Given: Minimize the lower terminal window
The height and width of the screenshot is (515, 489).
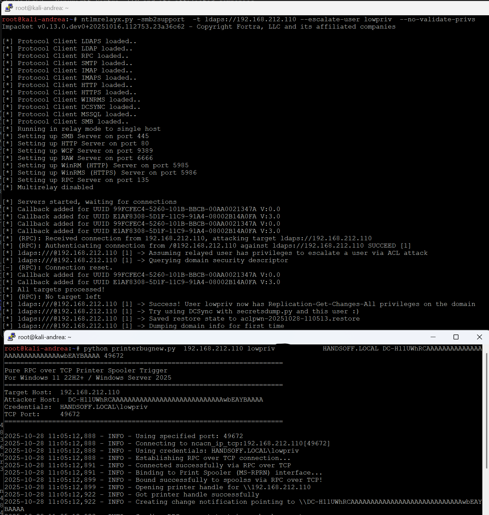Looking at the screenshot, I should tap(433, 337).
